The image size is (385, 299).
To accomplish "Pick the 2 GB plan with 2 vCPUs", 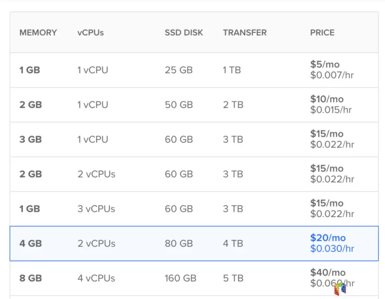I will point(30,174).
